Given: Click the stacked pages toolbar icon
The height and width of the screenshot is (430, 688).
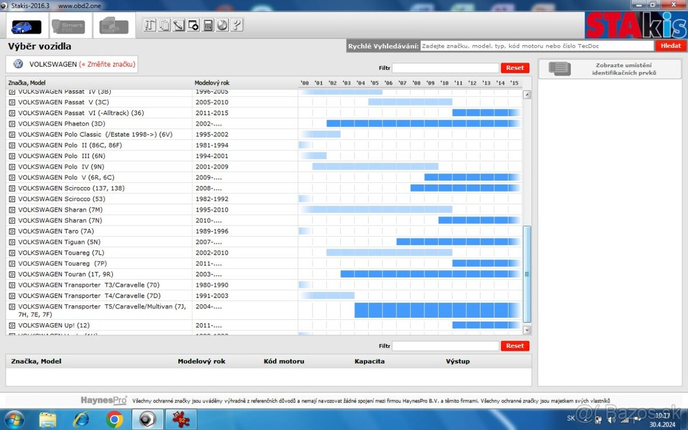Looking at the screenshot, I should click(165, 25).
